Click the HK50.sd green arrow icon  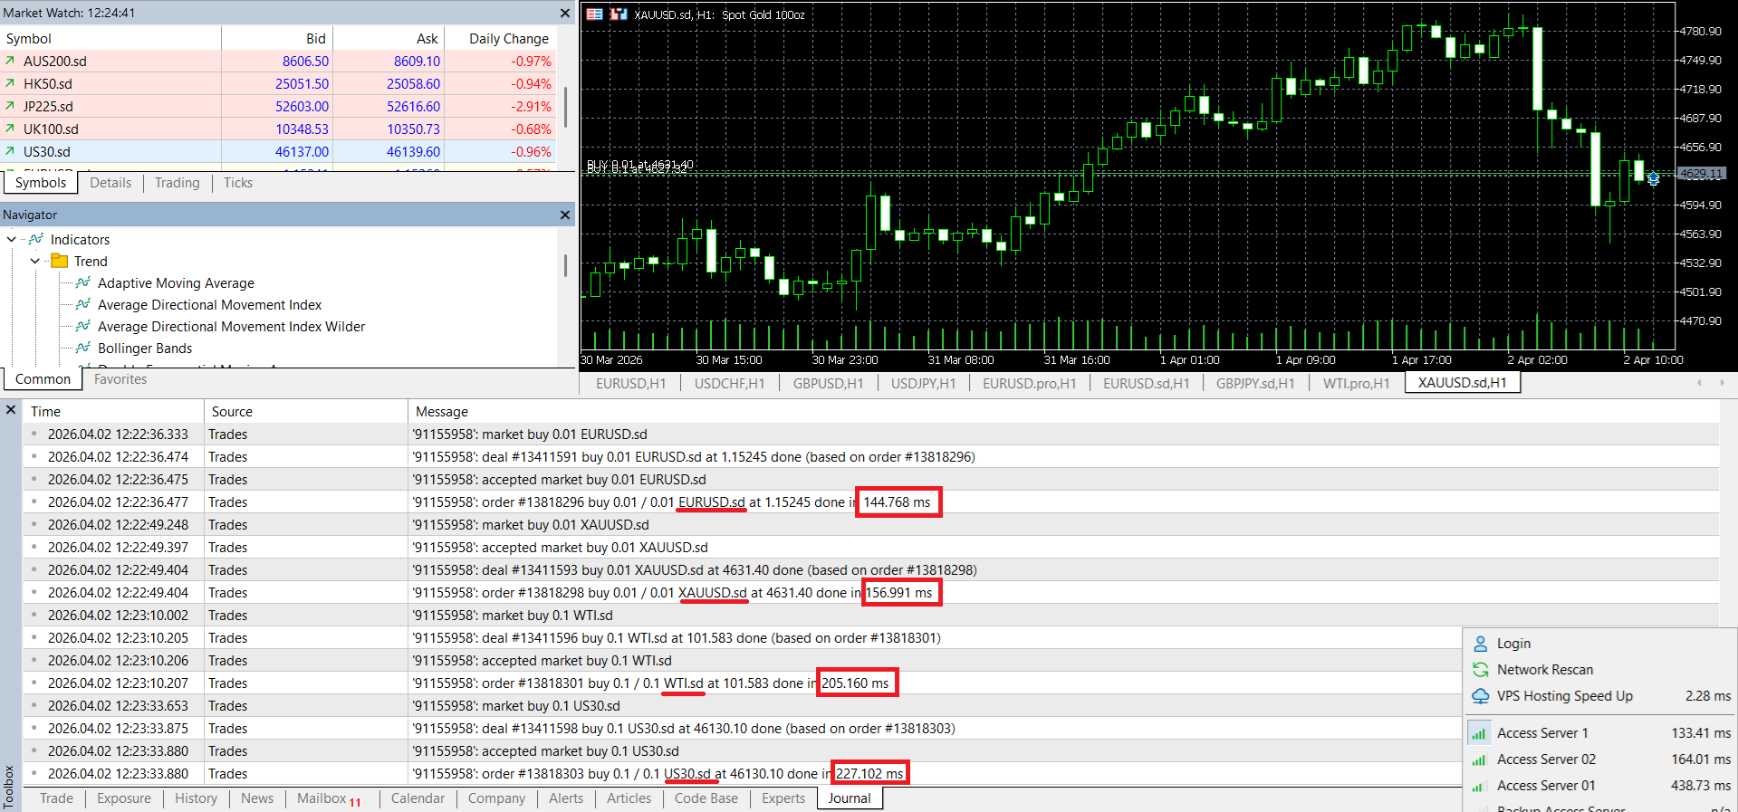pyautogui.click(x=10, y=83)
